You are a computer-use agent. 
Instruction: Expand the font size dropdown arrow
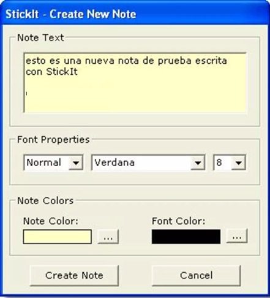click(238, 162)
